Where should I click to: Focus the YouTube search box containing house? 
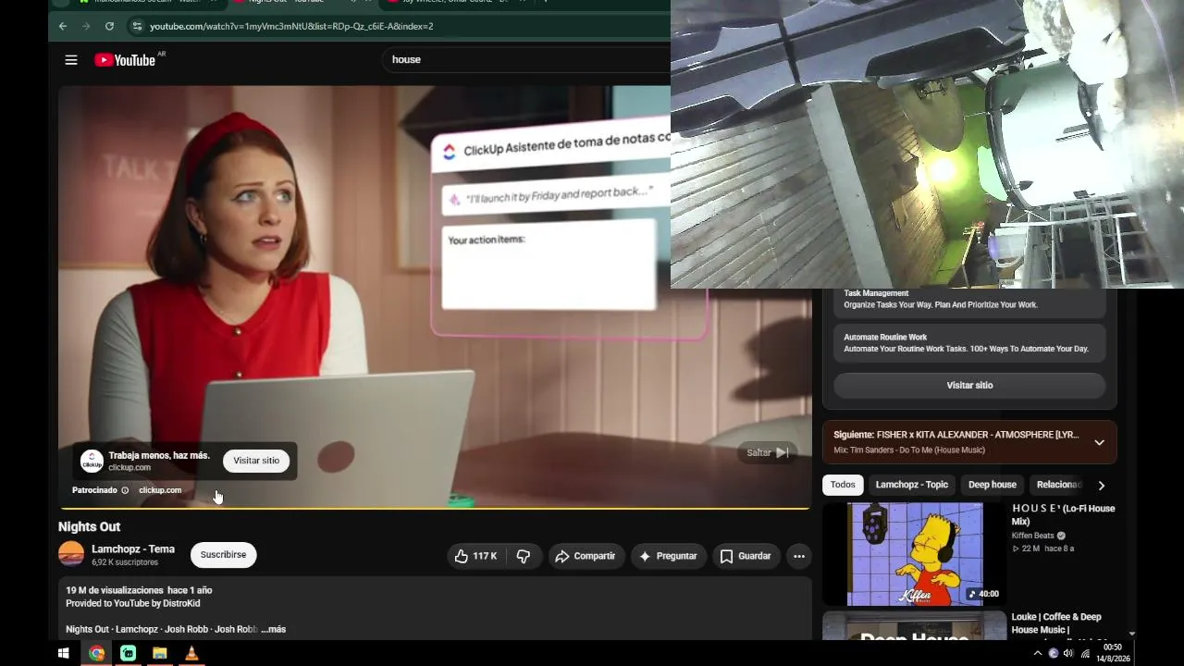pos(527,59)
